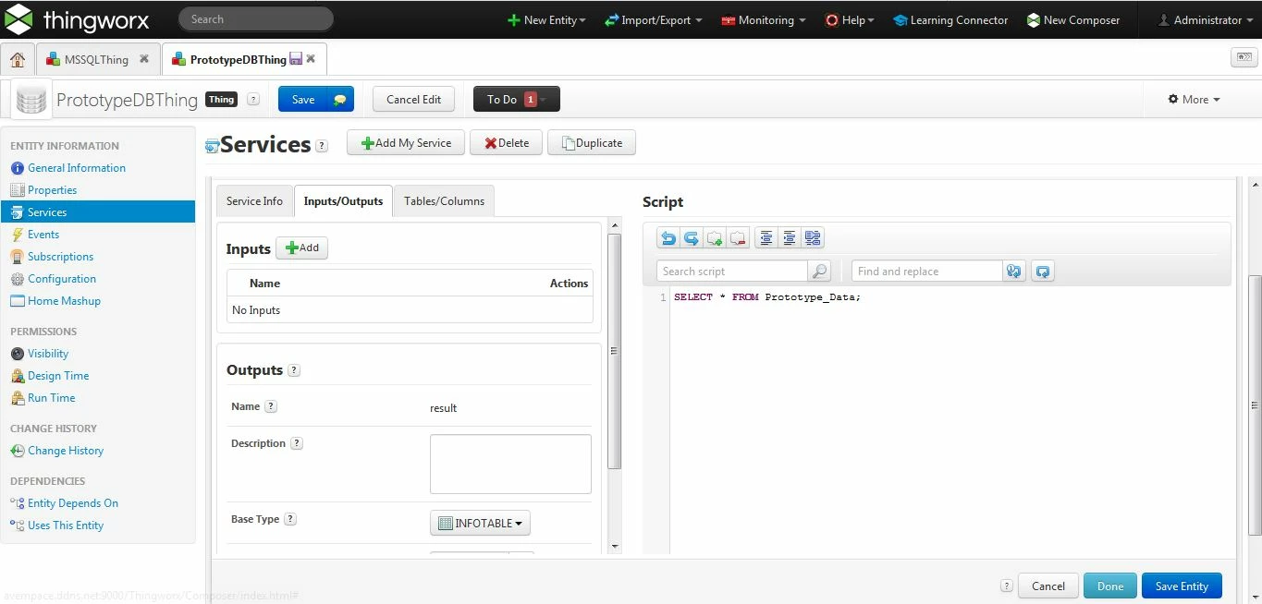
Task: Click the top Search field
Action: coord(254,19)
